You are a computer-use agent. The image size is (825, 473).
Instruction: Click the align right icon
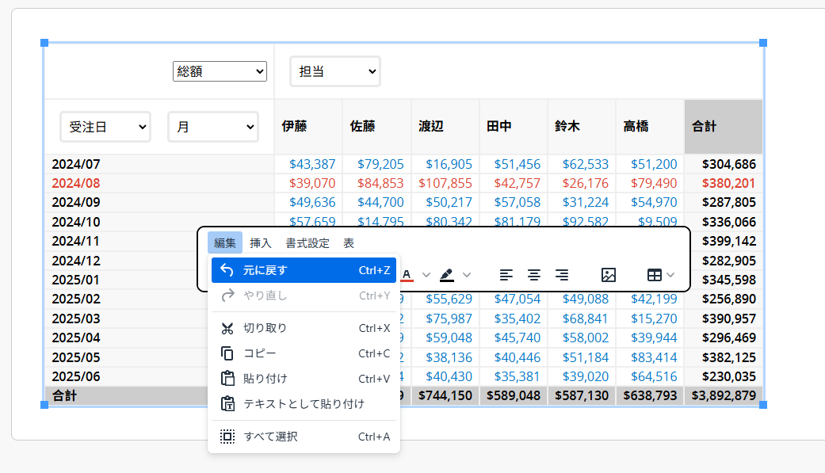tap(562, 275)
